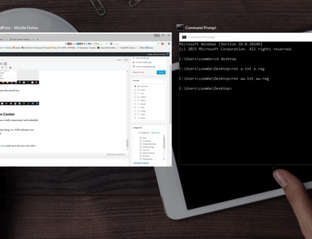Check the Blog category
The width and height of the screenshot is (312, 239).
coord(140,138)
